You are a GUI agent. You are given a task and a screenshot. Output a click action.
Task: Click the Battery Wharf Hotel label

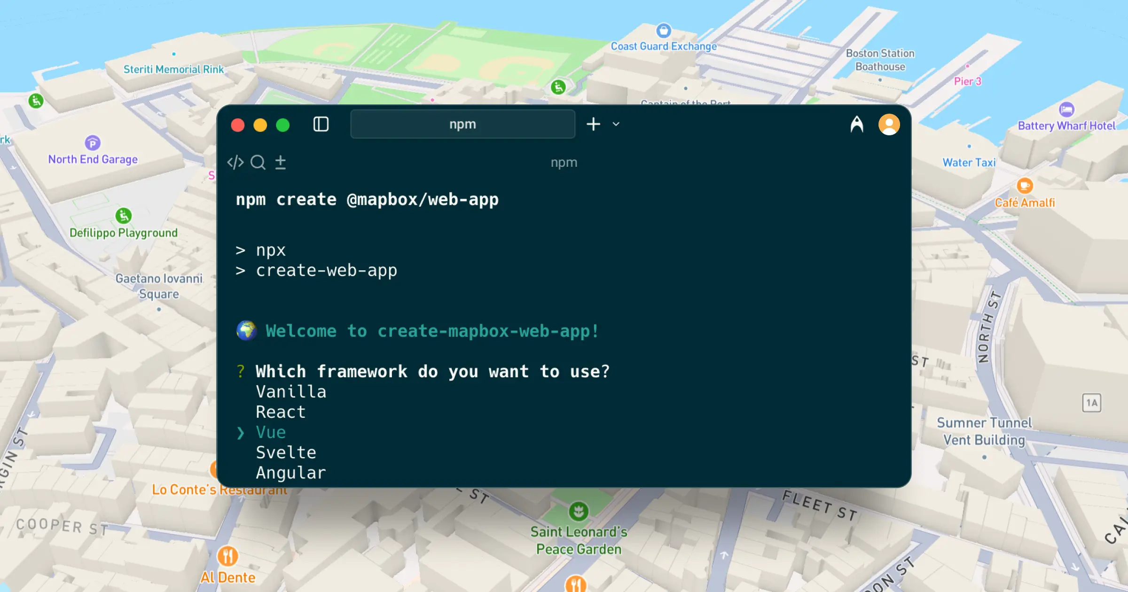1066,126
